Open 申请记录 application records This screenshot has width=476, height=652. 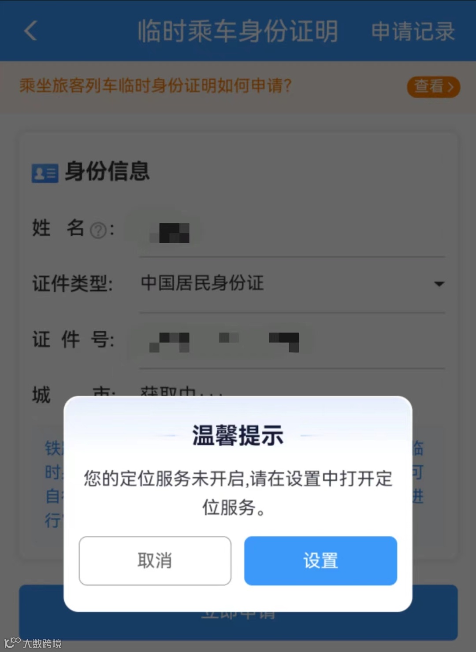tap(413, 31)
